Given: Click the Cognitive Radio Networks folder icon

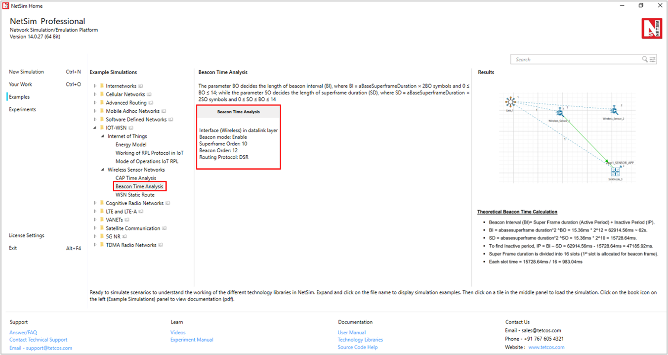Looking at the screenshot, I should (x=102, y=203).
